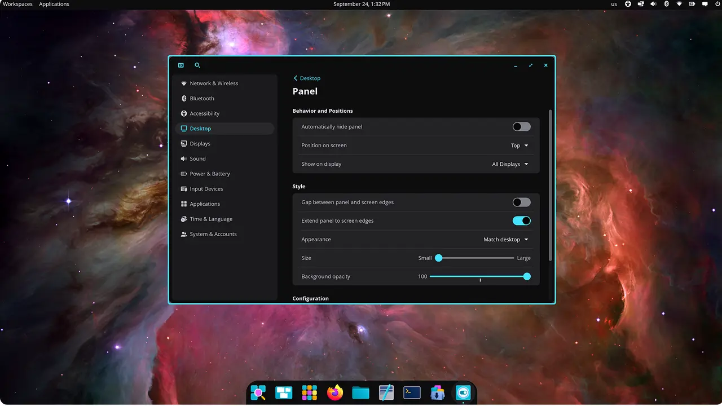
Task: Open Firefox from the dock
Action: tap(335, 392)
